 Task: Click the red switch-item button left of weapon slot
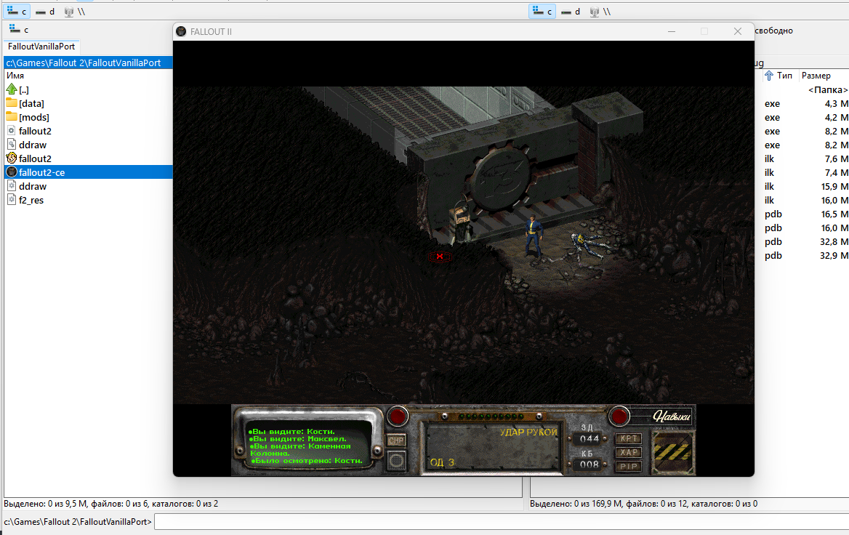(398, 417)
